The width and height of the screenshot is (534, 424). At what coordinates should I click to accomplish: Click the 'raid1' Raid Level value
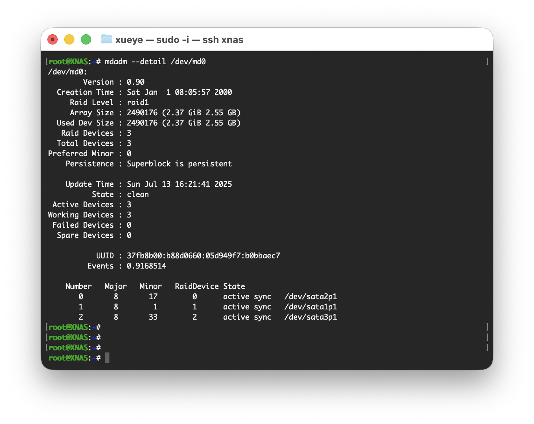(138, 103)
